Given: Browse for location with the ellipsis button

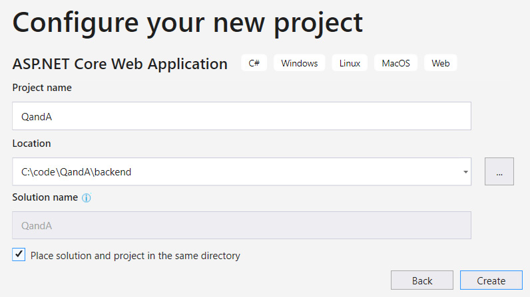Looking at the screenshot, I should [499, 171].
